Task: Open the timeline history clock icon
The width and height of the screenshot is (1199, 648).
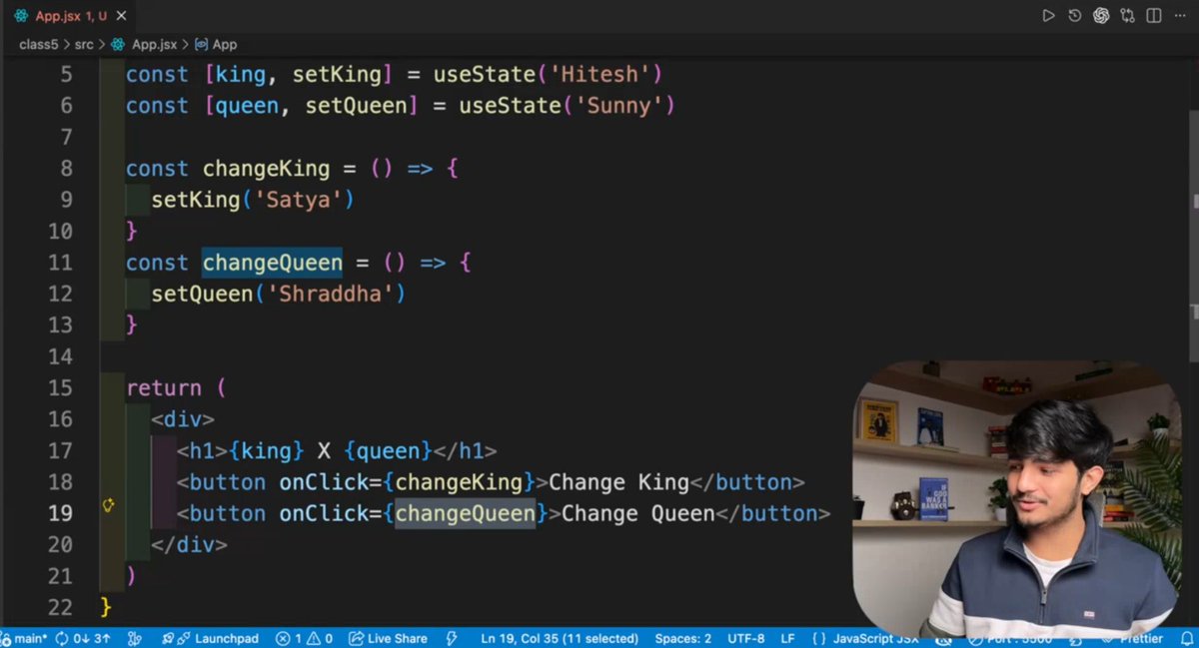Action: click(1075, 15)
